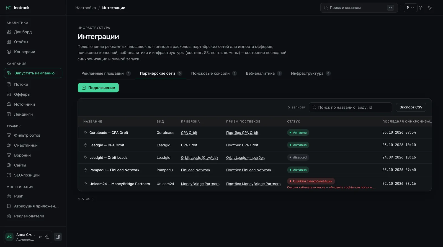The height and width of the screenshot is (247, 443).
Task: Toggle the light/dark theme sun icon
Action: click(x=430, y=8)
